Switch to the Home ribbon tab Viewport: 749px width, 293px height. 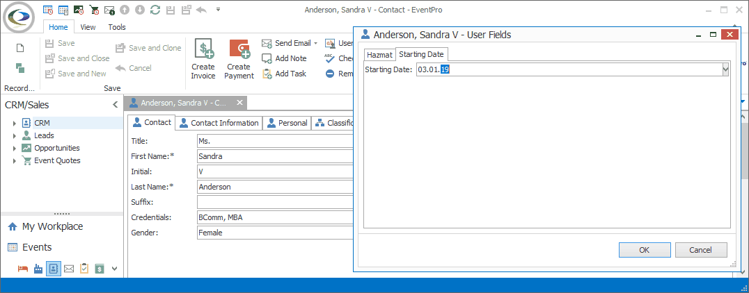58,27
